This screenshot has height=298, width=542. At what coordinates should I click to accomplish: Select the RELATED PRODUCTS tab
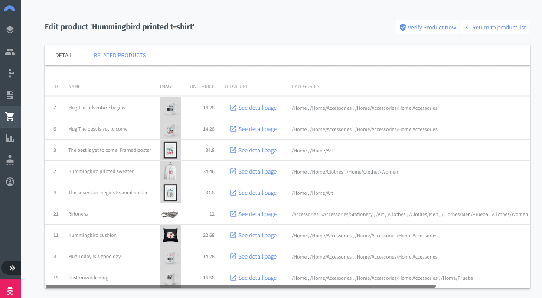[120, 56]
